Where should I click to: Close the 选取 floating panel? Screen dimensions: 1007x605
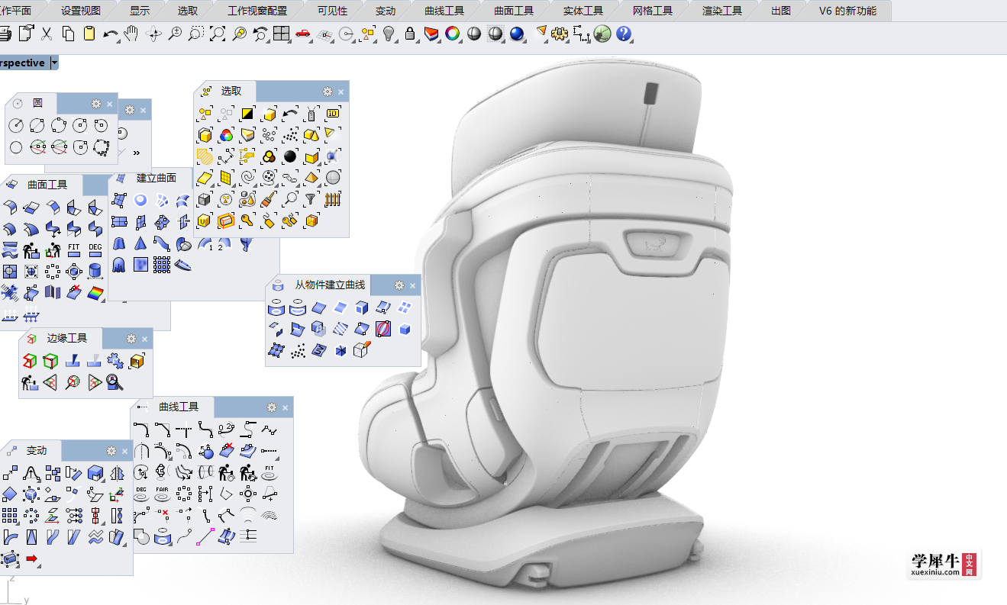point(341,92)
